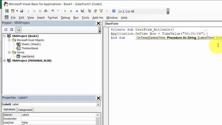The width and height of the screenshot is (222, 125).
Task: Open the View menu
Action: (x=31, y=18)
